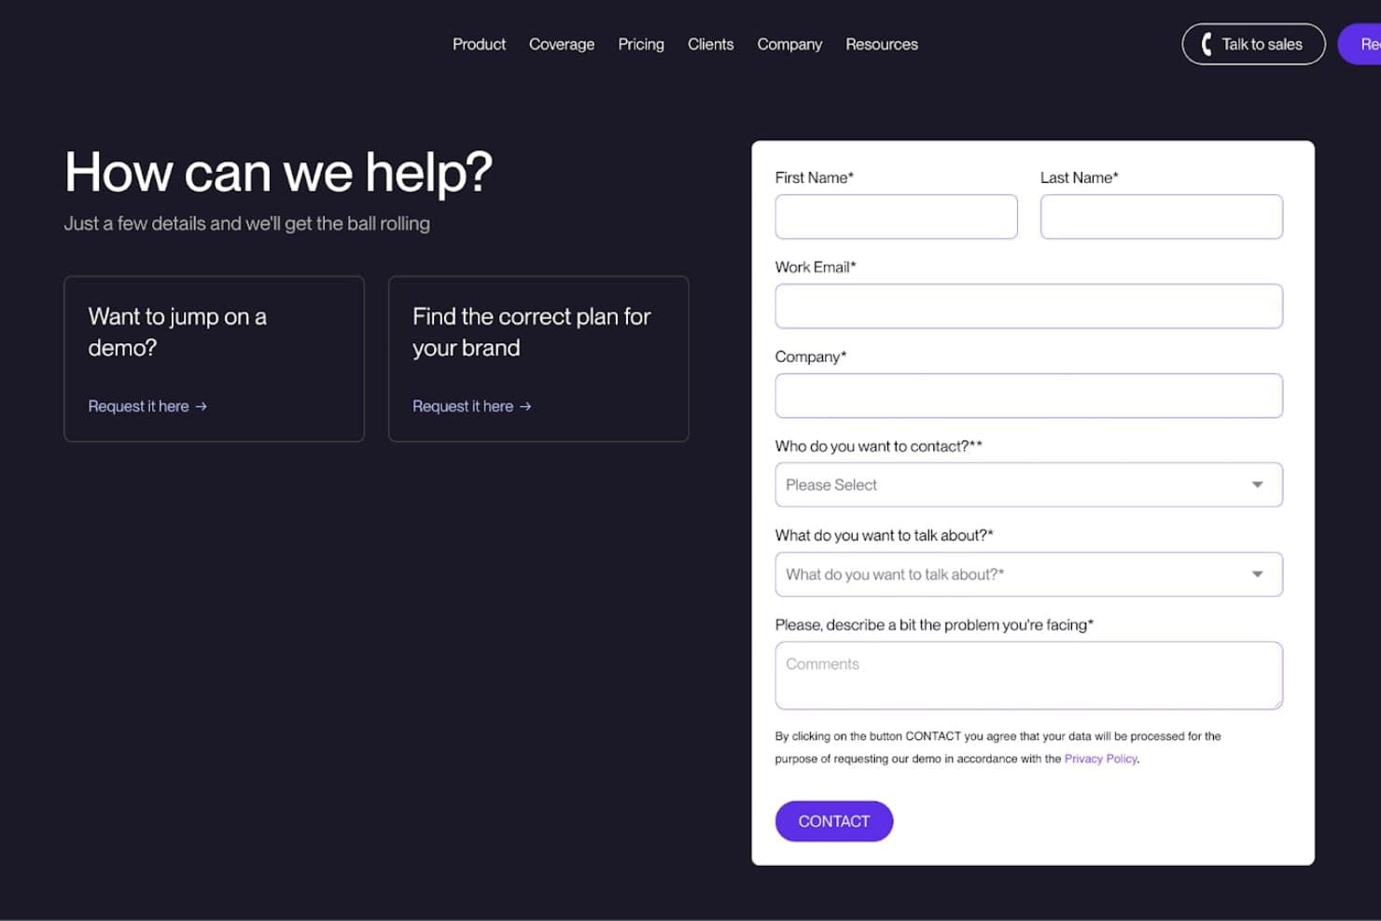Click the Company text field
This screenshot has height=921, width=1381.
pyautogui.click(x=1028, y=396)
